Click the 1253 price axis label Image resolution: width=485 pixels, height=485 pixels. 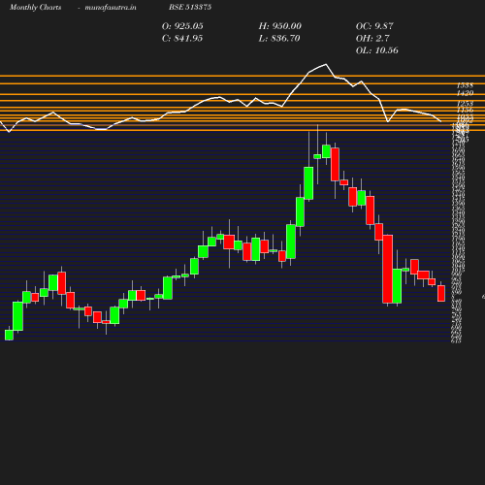click(465, 104)
